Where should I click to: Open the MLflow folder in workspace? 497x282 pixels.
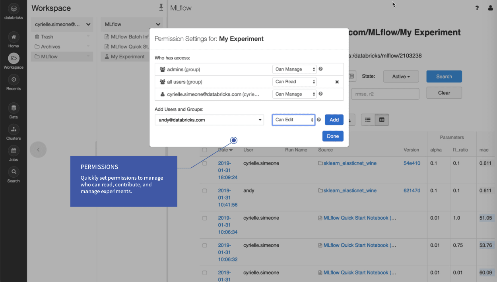tap(49, 57)
